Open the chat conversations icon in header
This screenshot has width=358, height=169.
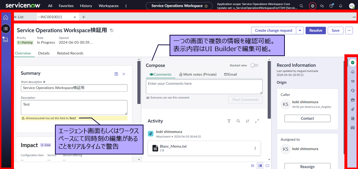coord(322,6)
